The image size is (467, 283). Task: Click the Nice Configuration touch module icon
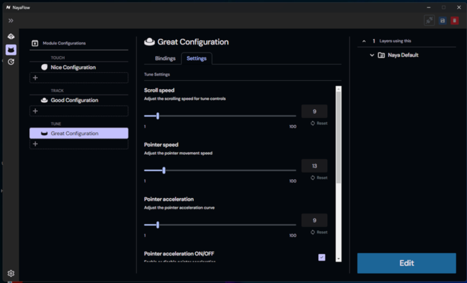click(44, 67)
